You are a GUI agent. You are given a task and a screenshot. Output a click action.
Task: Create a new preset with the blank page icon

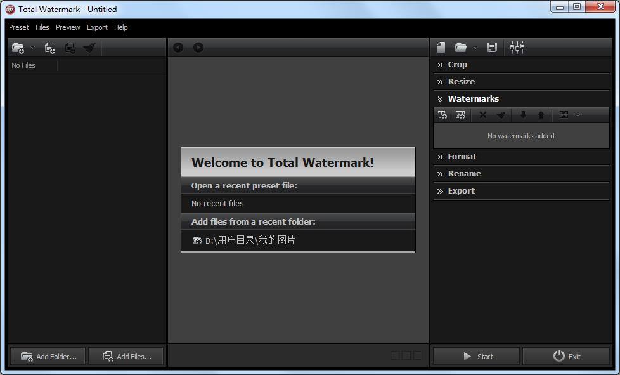441,48
